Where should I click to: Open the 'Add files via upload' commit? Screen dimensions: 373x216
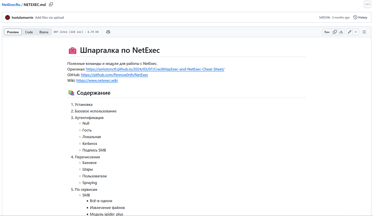[x=50, y=18]
